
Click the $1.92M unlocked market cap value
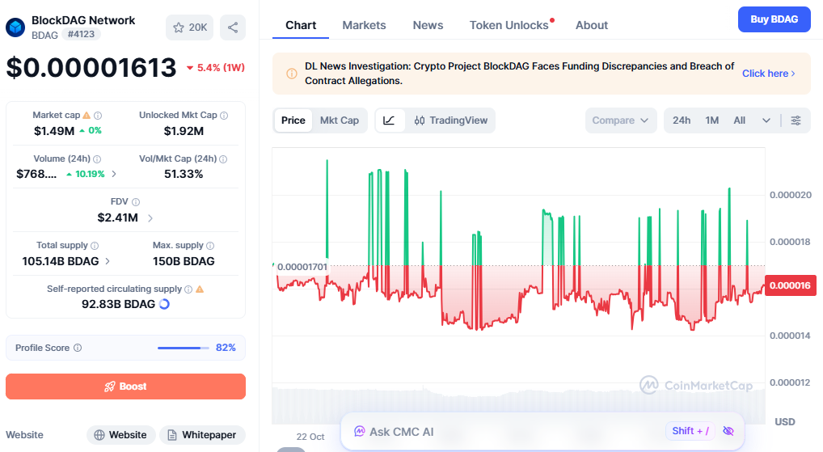tap(184, 131)
